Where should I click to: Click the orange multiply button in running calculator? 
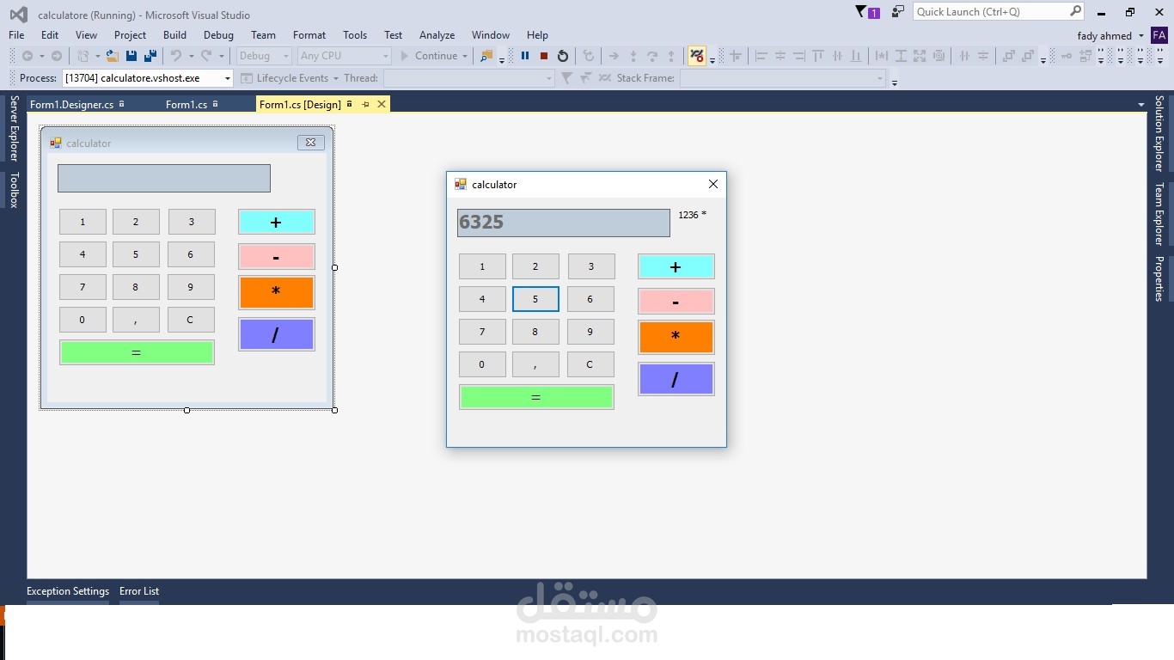pos(676,337)
